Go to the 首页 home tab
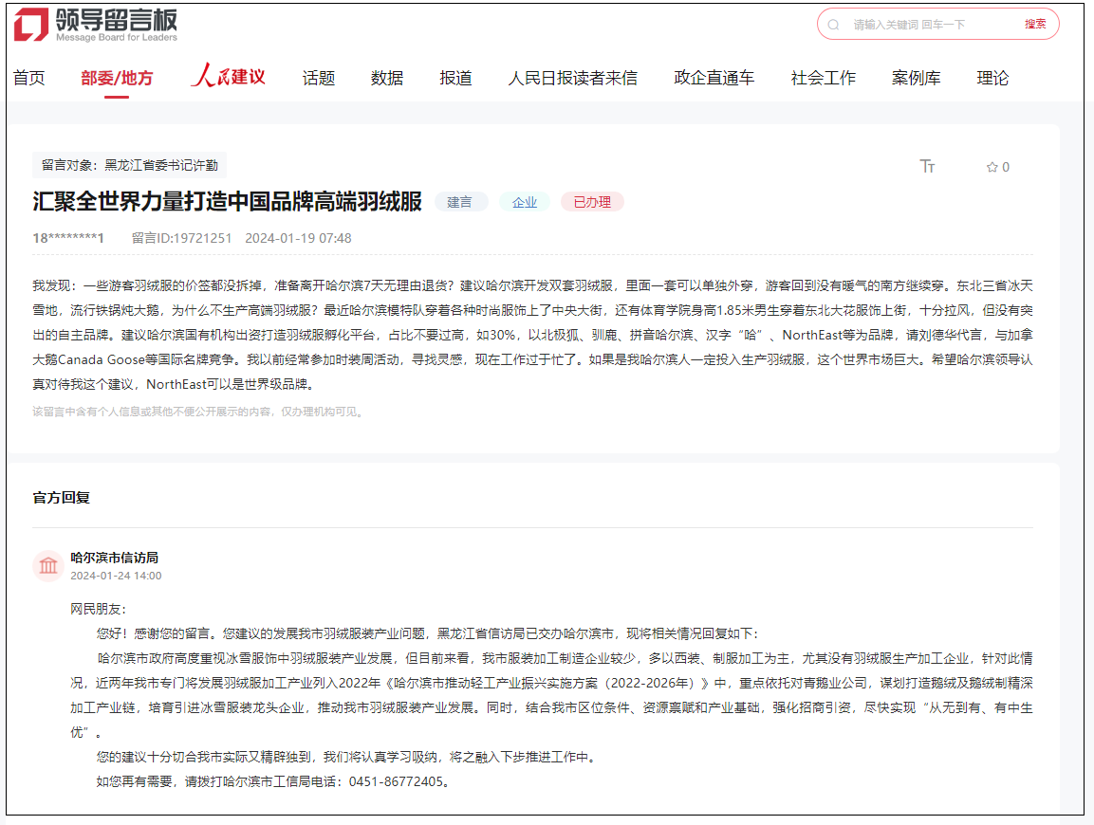Viewport: 1094px width, 825px height. [x=28, y=78]
